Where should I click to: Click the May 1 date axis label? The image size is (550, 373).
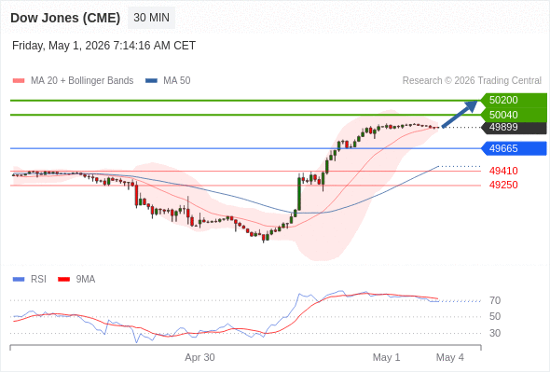click(x=386, y=357)
